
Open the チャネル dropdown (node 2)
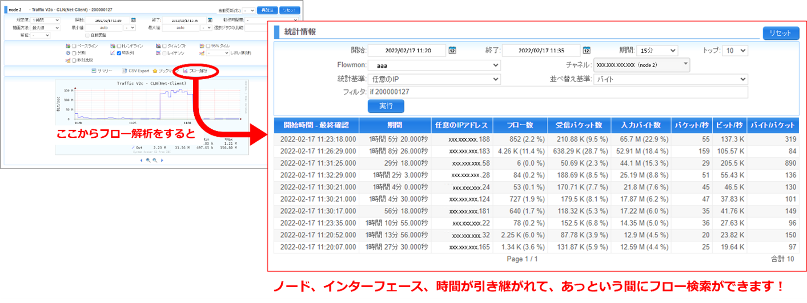coord(642,65)
